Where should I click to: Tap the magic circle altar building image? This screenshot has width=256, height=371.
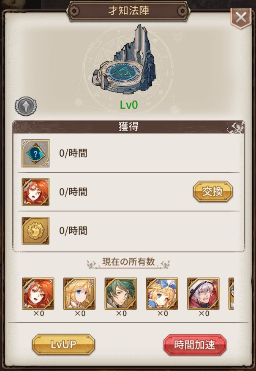[125, 60]
